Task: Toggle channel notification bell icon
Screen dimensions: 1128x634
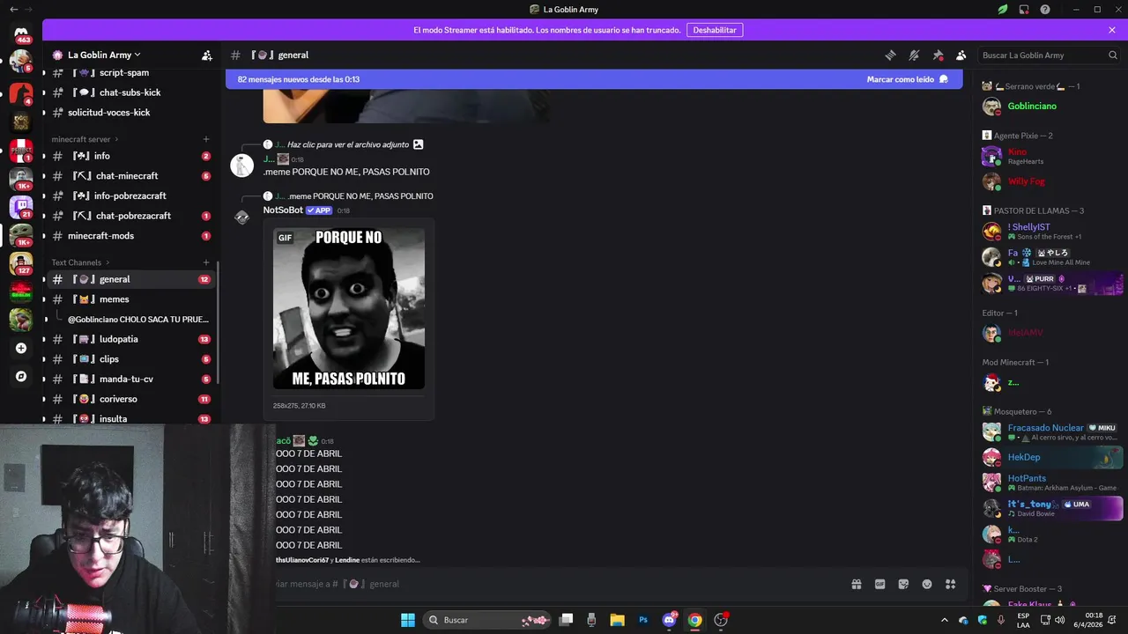Action: point(914,55)
